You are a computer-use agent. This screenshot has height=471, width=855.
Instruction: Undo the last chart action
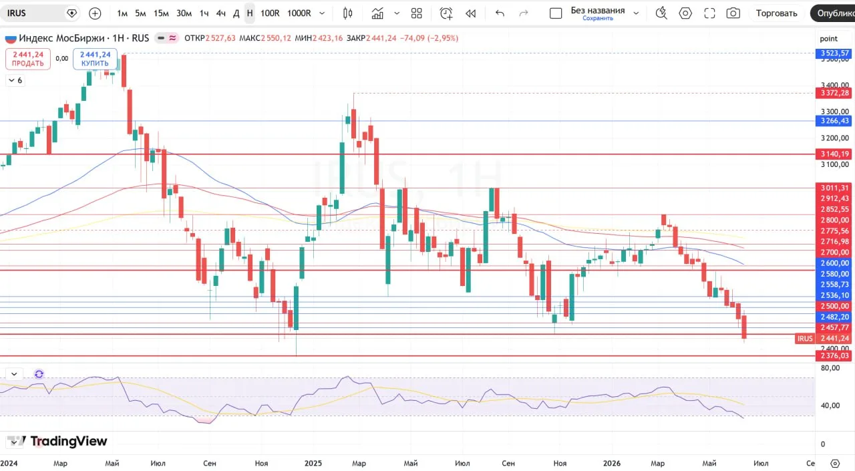(500, 13)
